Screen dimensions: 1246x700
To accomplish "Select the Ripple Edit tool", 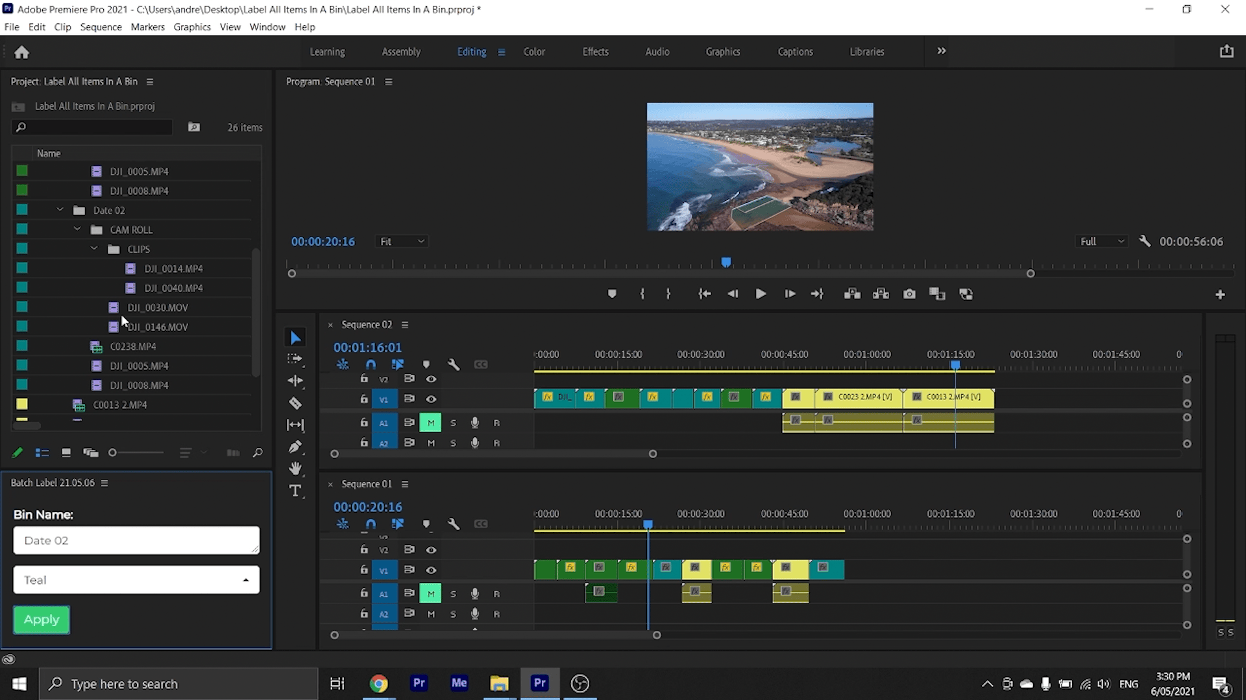I will click(x=295, y=380).
